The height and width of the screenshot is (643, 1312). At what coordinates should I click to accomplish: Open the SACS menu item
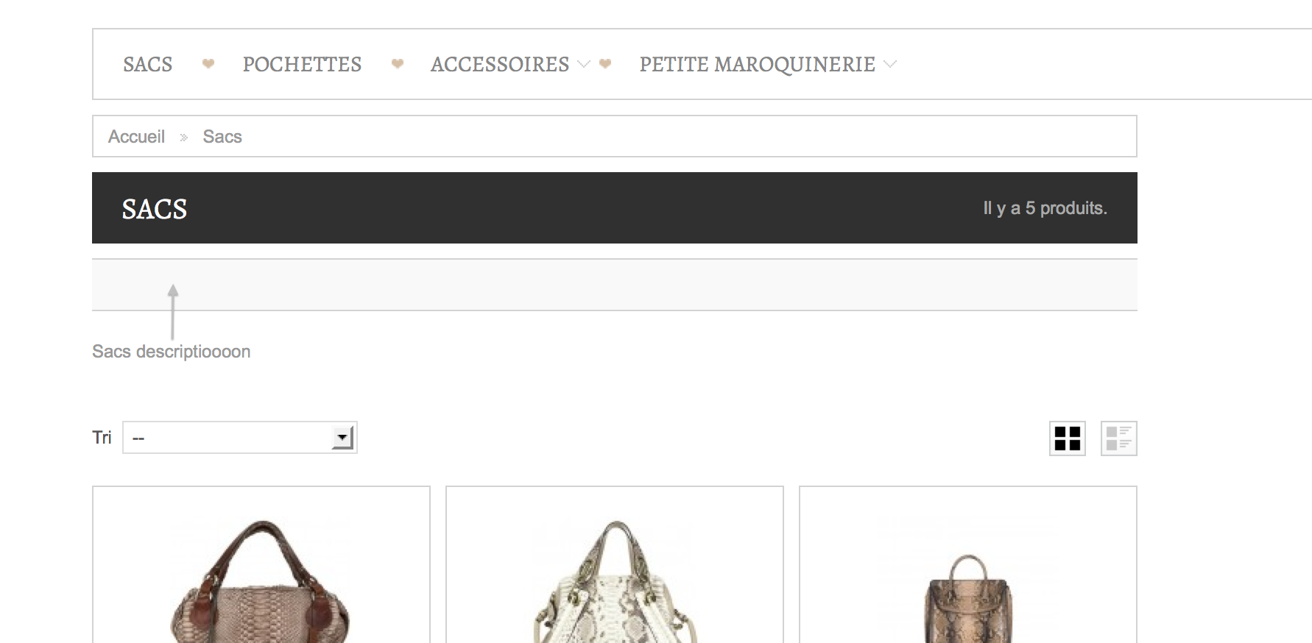pyautogui.click(x=148, y=65)
